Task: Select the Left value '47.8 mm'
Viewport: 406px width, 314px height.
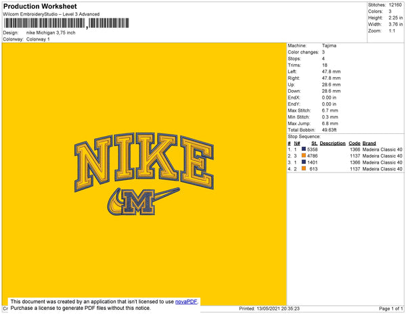Action: (331, 72)
